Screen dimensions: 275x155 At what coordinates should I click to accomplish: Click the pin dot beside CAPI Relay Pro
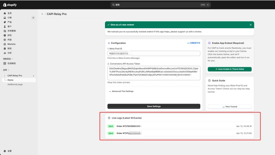tap(33, 76)
